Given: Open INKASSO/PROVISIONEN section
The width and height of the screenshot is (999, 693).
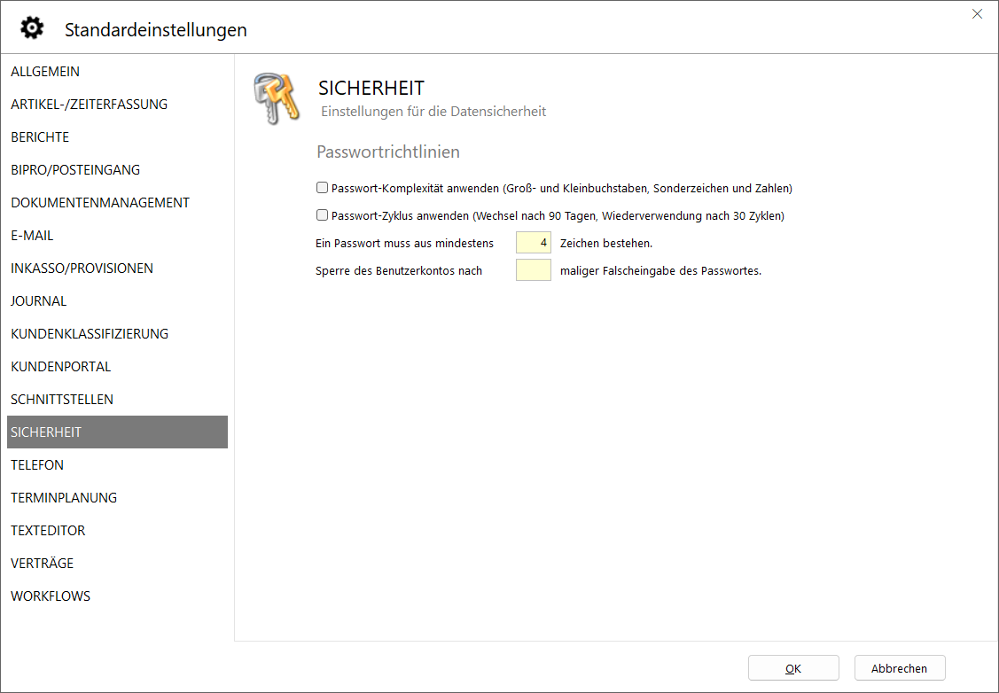Looking at the screenshot, I should click(x=82, y=269).
